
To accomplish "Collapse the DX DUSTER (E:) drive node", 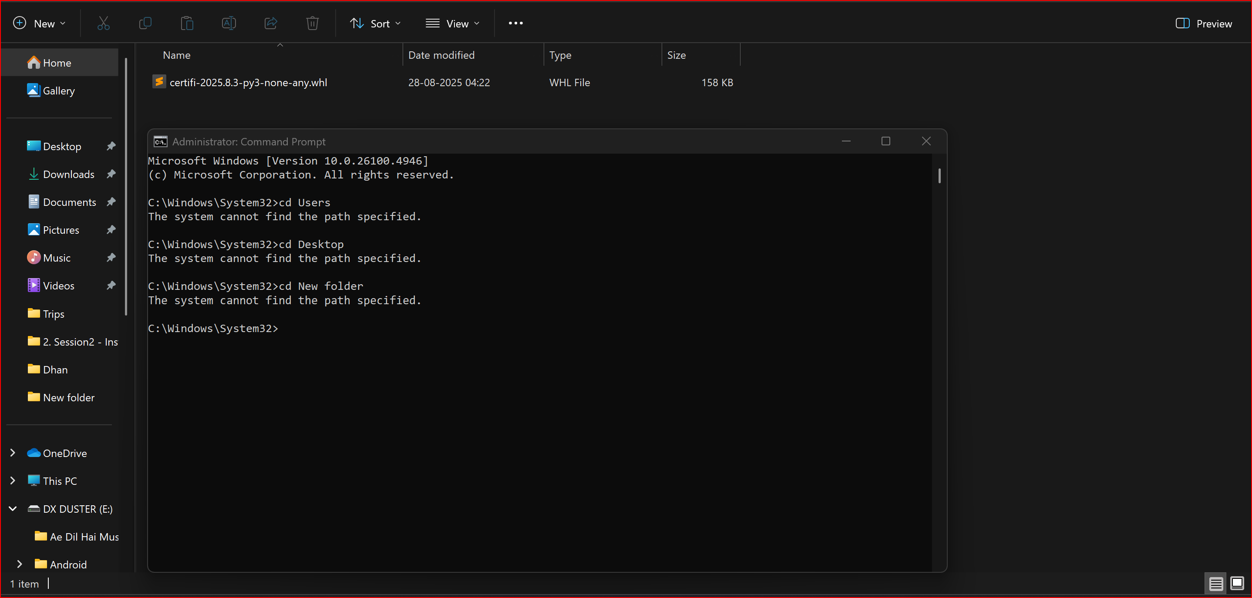I will point(13,509).
